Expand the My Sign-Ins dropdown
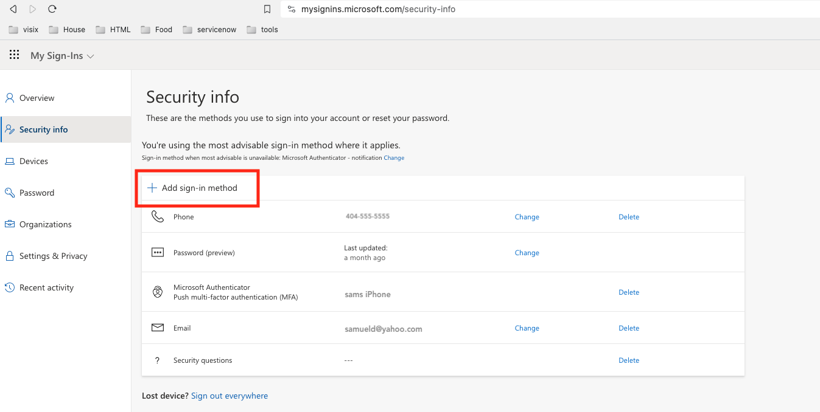 pyautogui.click(x=62, y=56)
